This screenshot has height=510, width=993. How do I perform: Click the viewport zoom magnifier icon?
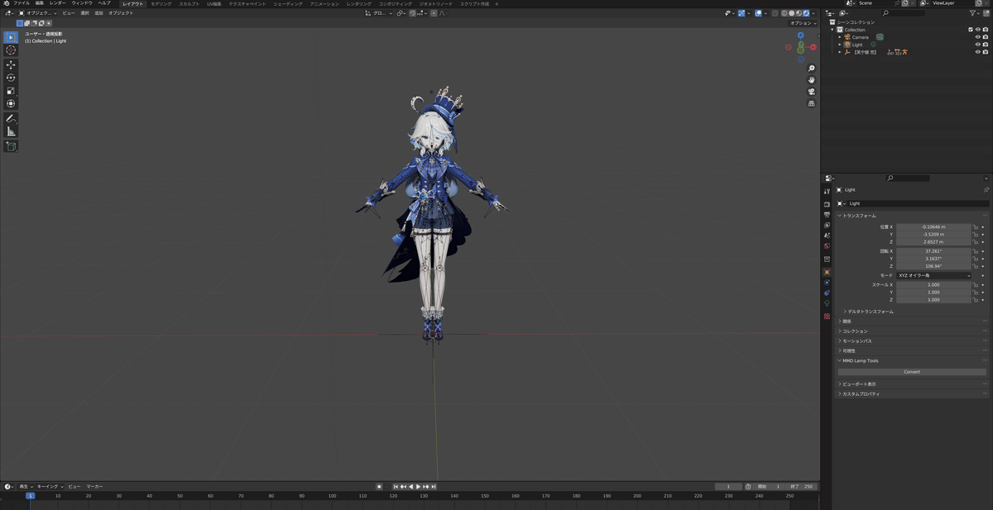tap(811, 69)
